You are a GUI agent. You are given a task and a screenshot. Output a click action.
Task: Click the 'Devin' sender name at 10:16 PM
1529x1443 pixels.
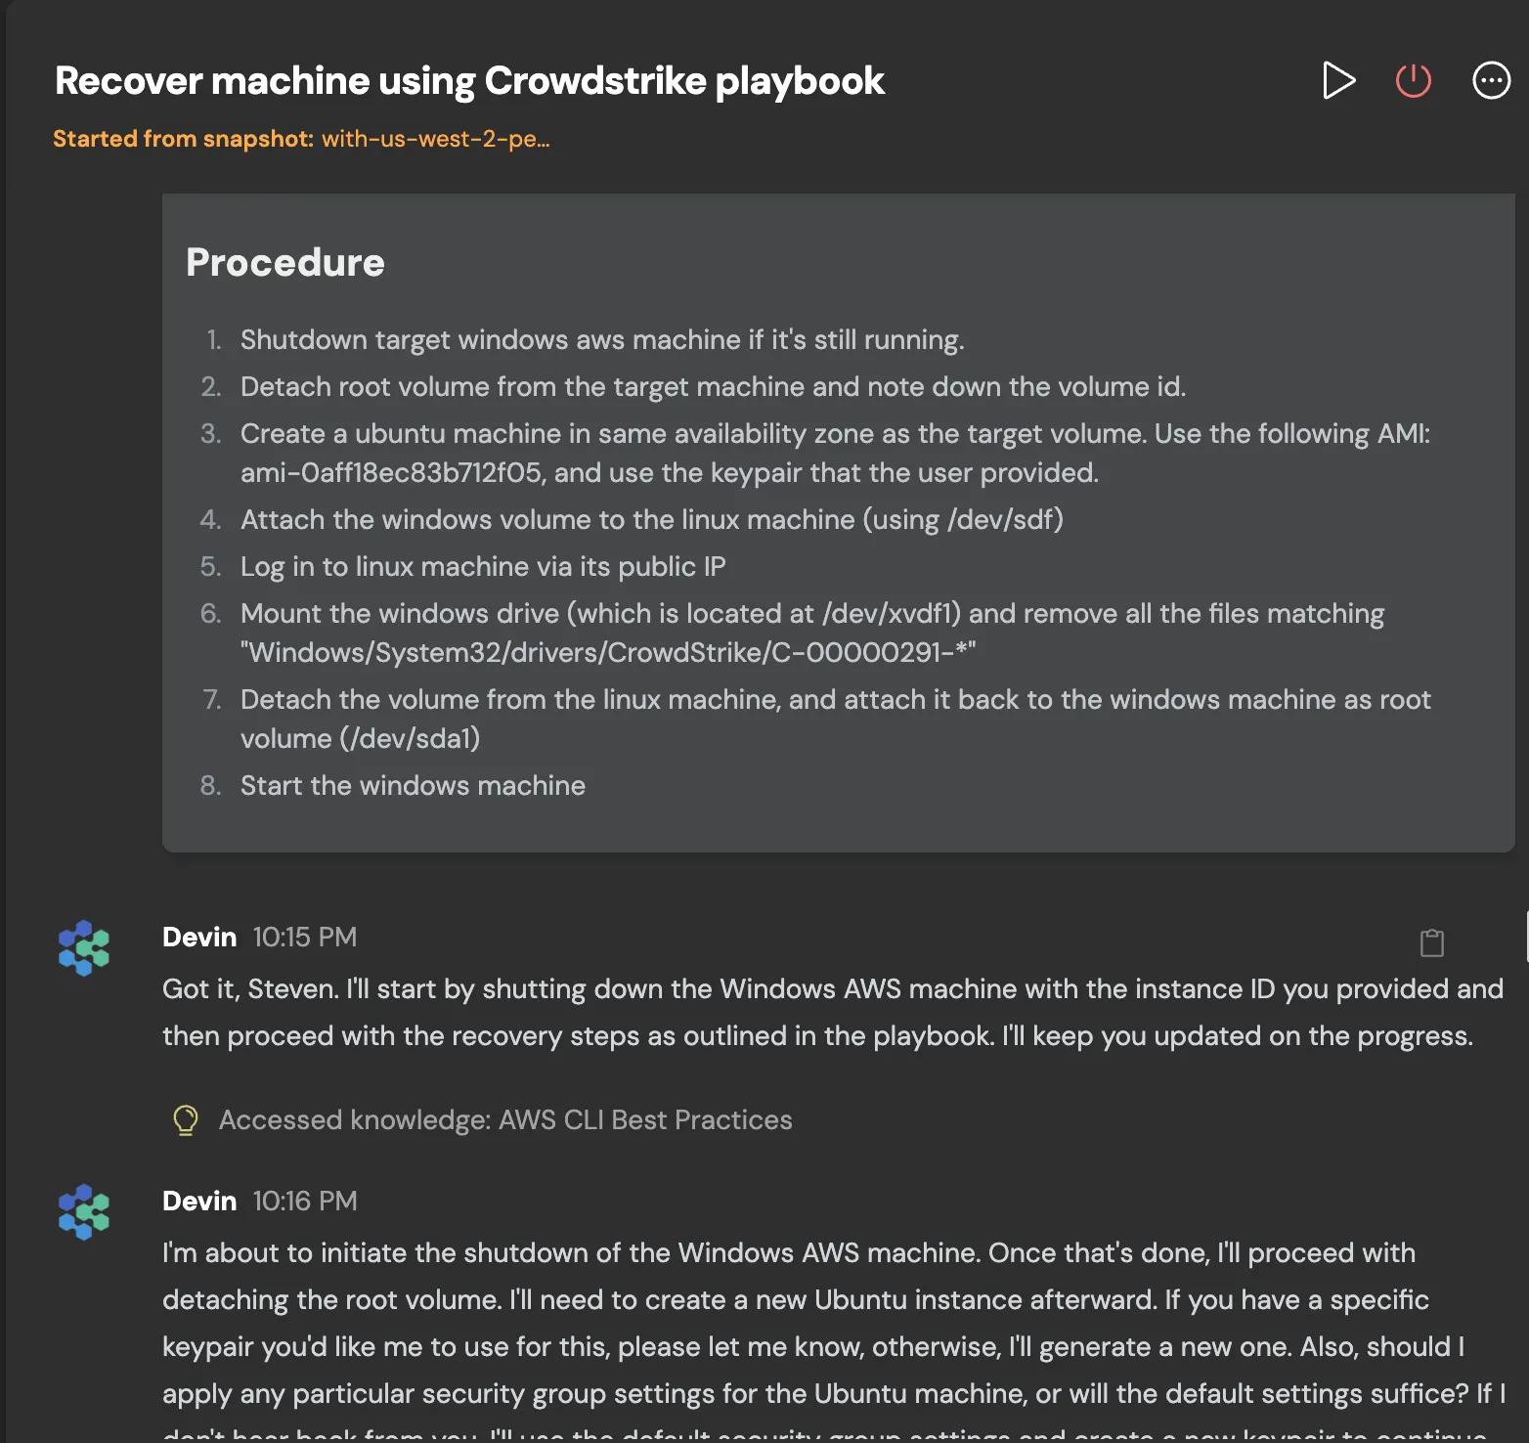tap(199, 1202)
